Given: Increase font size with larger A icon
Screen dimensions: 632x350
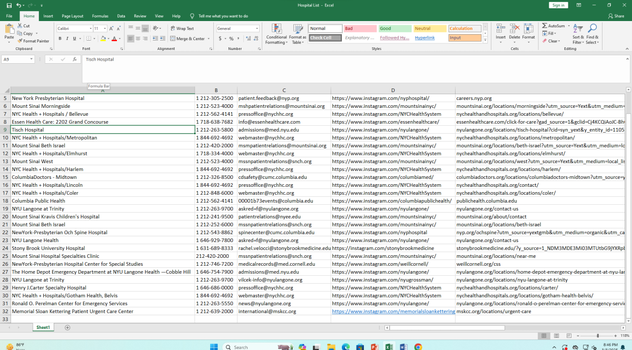Looking at the screenshot, I should click(x=111, y=28).
